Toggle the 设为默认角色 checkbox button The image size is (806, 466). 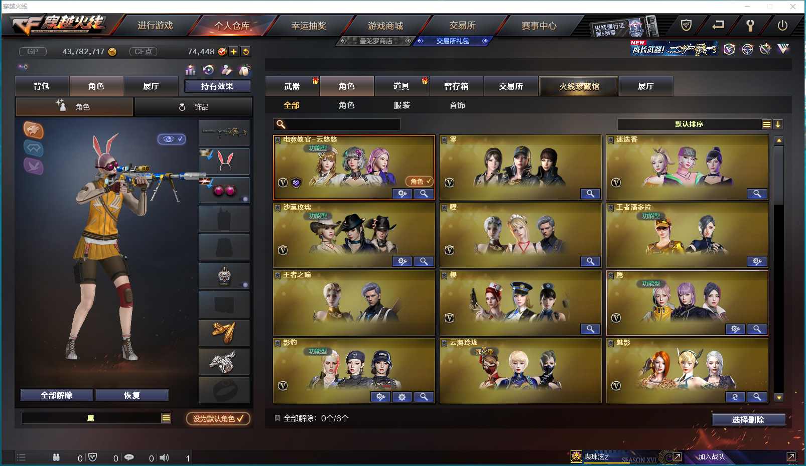point(218,418)
